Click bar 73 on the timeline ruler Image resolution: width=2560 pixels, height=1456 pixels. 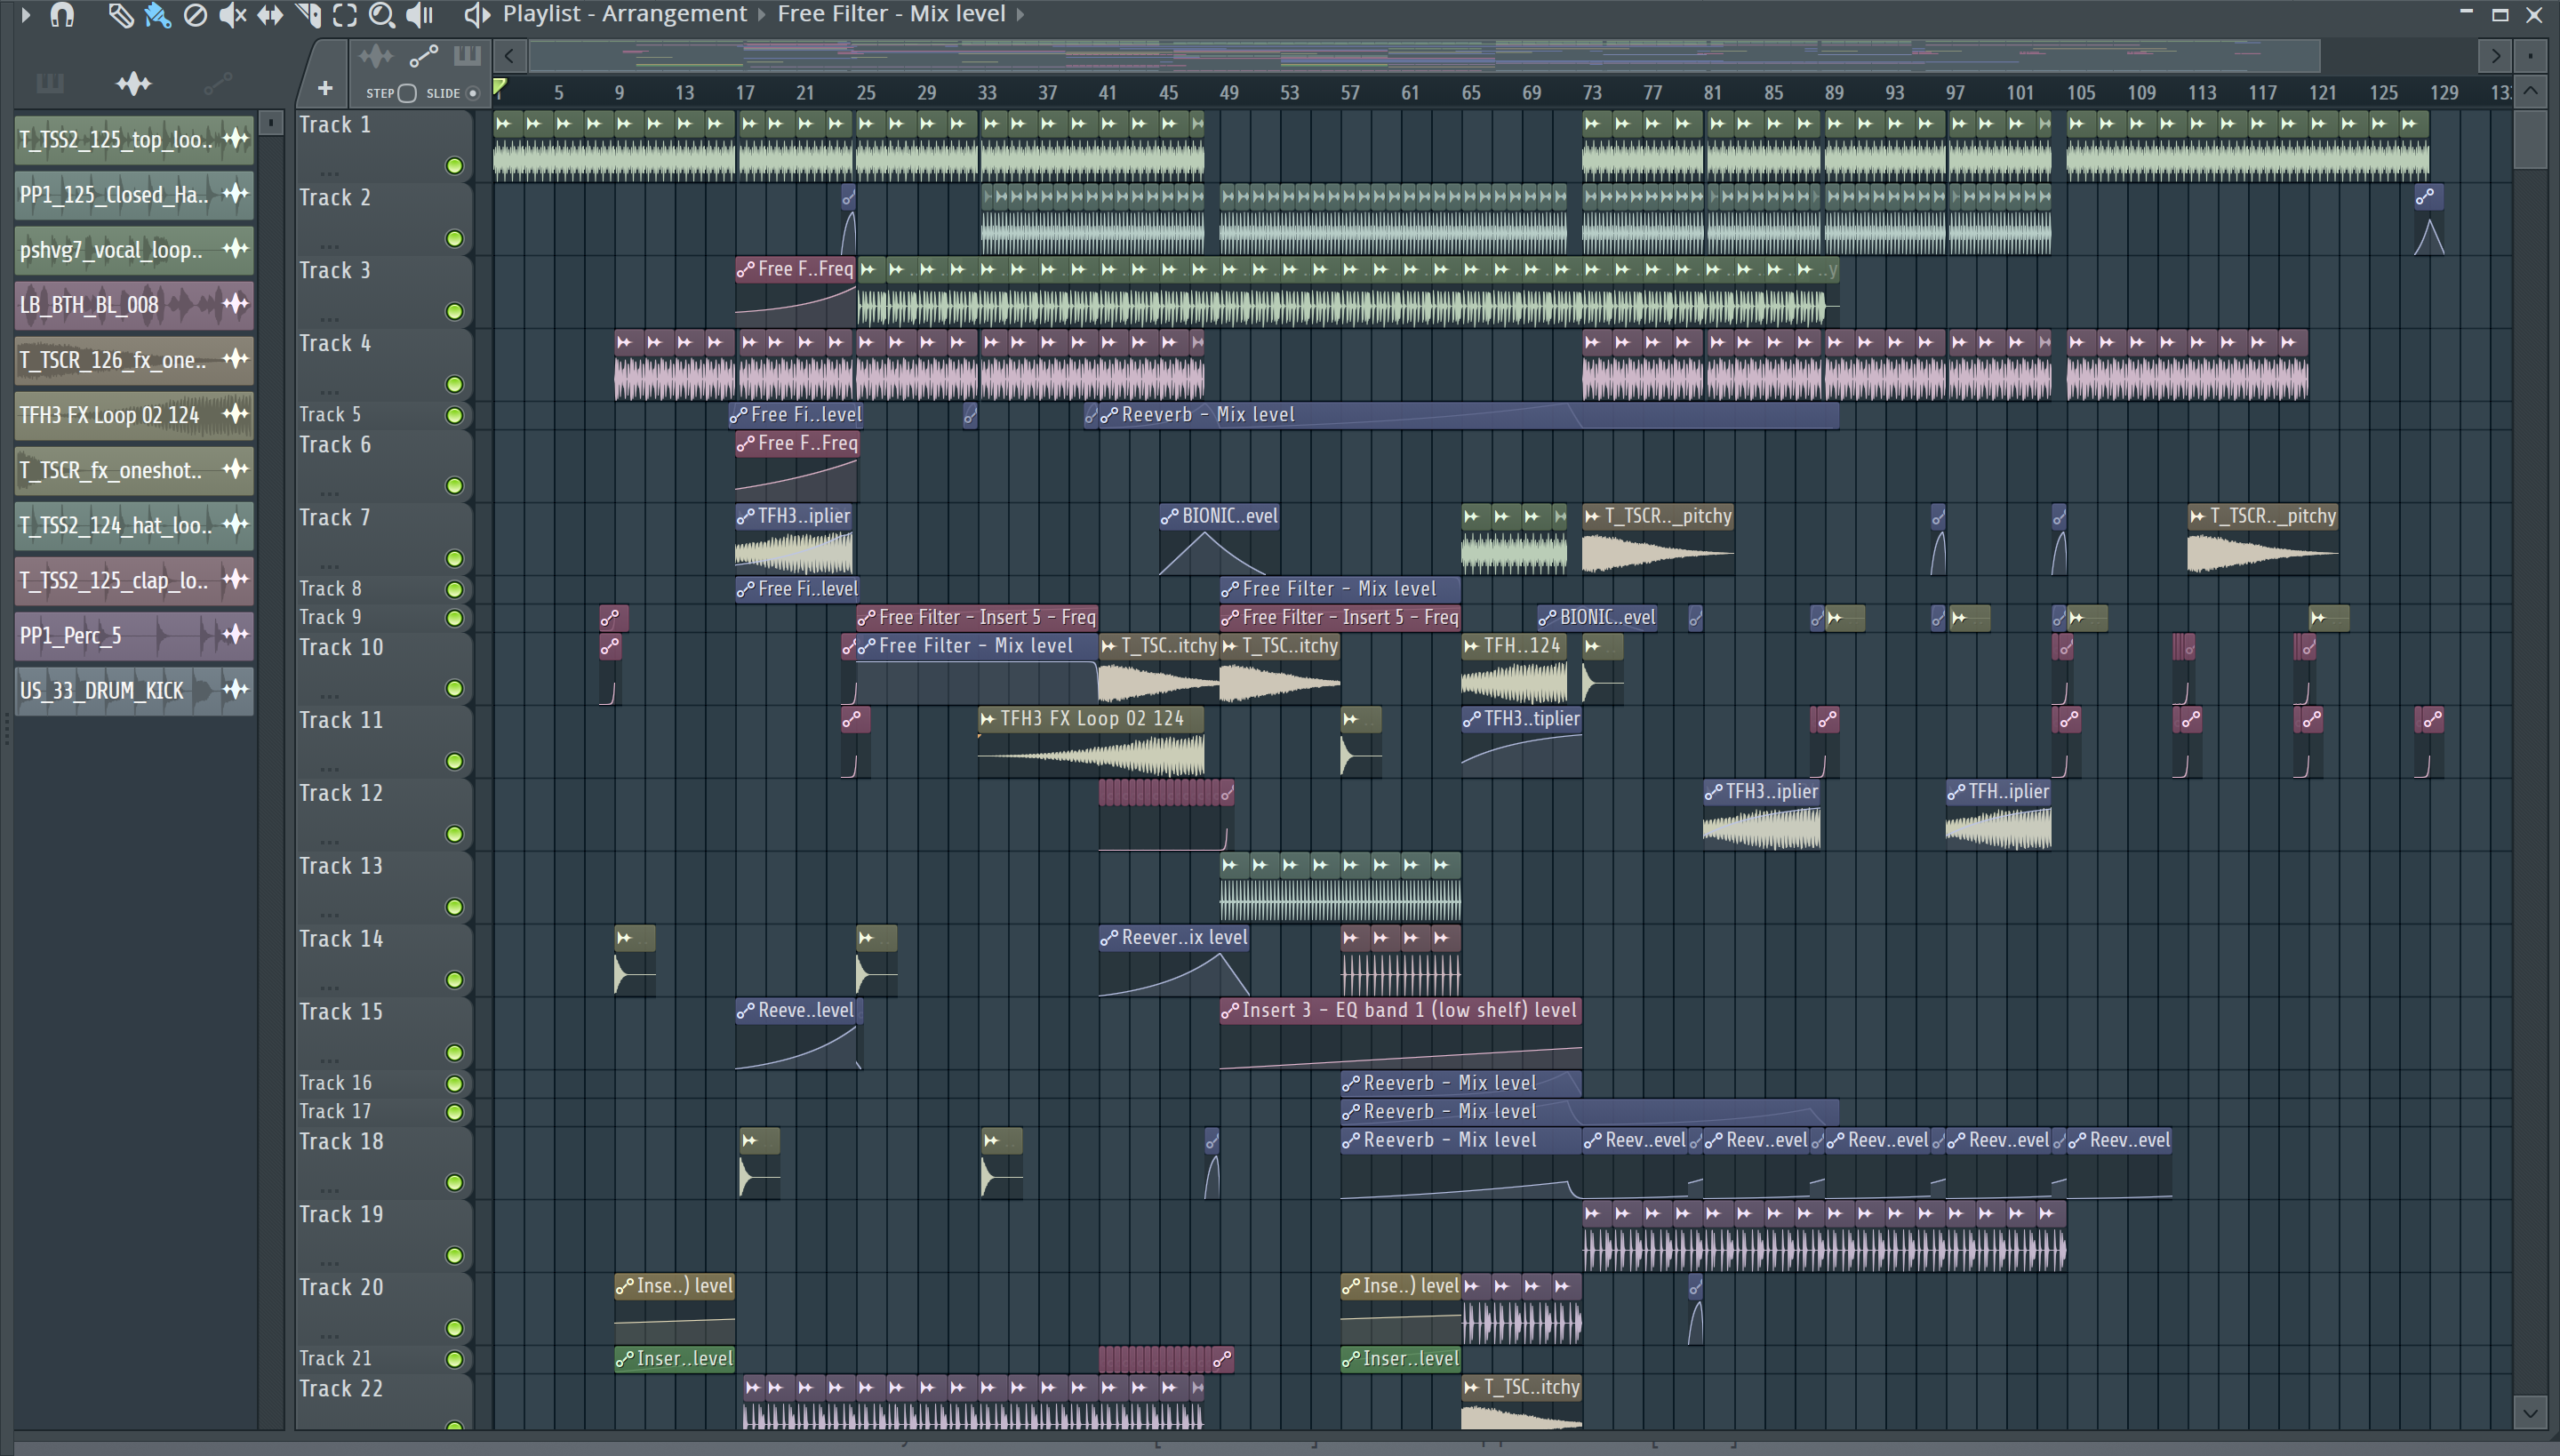click(1592, 93)
